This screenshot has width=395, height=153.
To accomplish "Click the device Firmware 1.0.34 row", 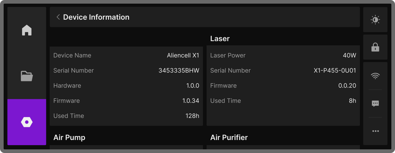I will pos(126,101).
